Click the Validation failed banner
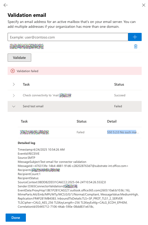This screenshot has width=148, height=225. point(74,71)
